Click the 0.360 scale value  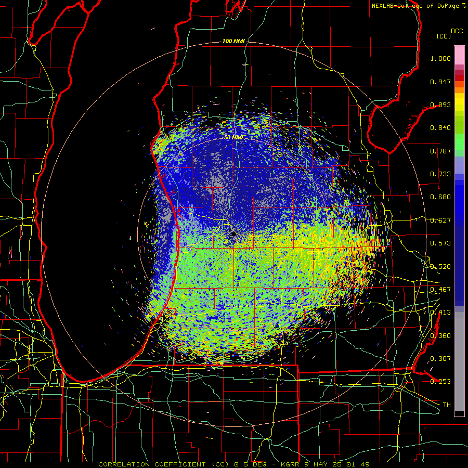[x=440, y=335]
